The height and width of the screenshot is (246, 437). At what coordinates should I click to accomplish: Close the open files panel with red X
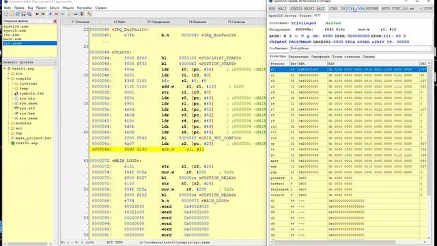point(55,21)
